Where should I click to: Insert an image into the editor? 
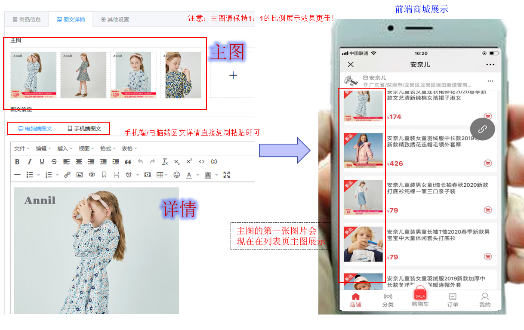pyautogui.click(x=79, y=175)
